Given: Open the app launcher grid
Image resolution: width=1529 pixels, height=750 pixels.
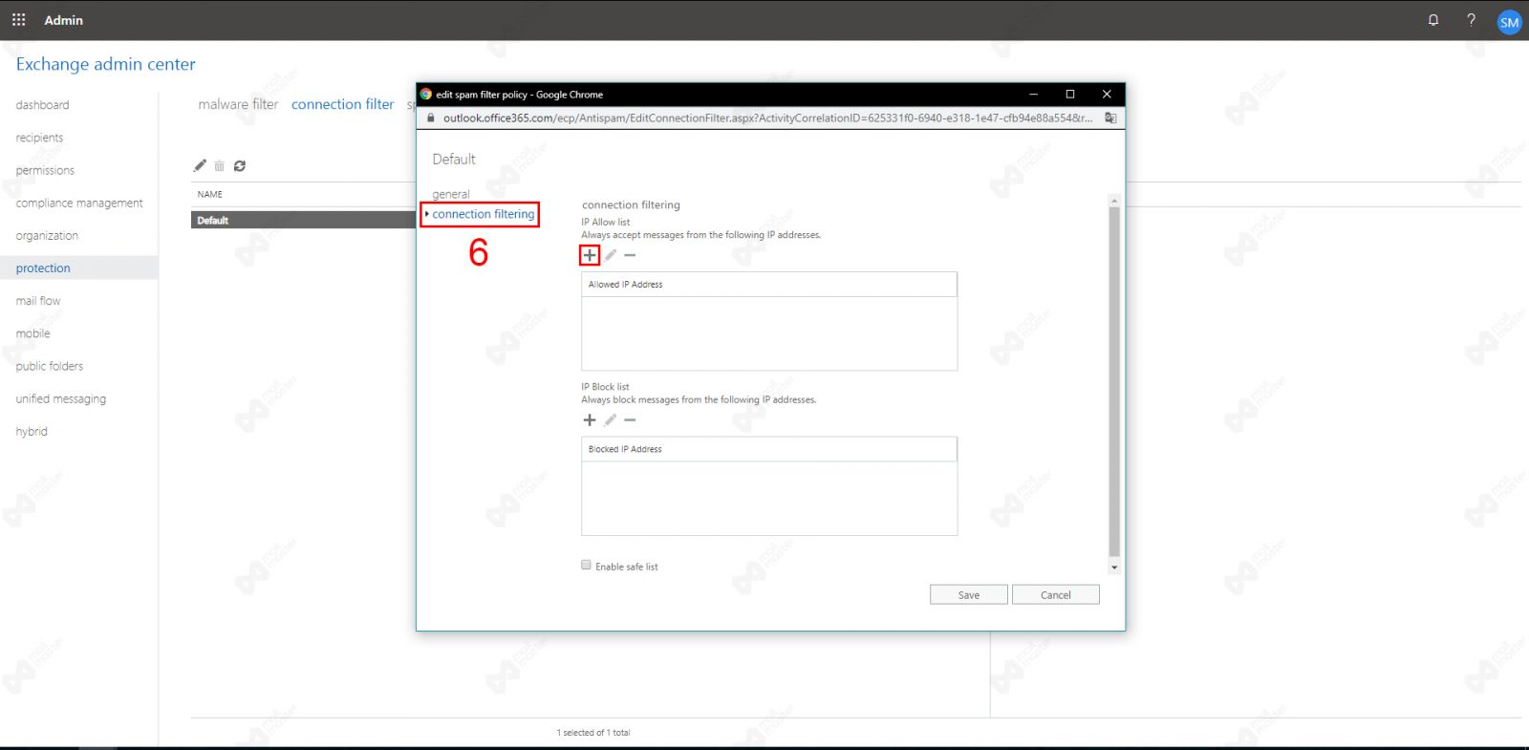Looking at the screenshot, I should (18, 19).
